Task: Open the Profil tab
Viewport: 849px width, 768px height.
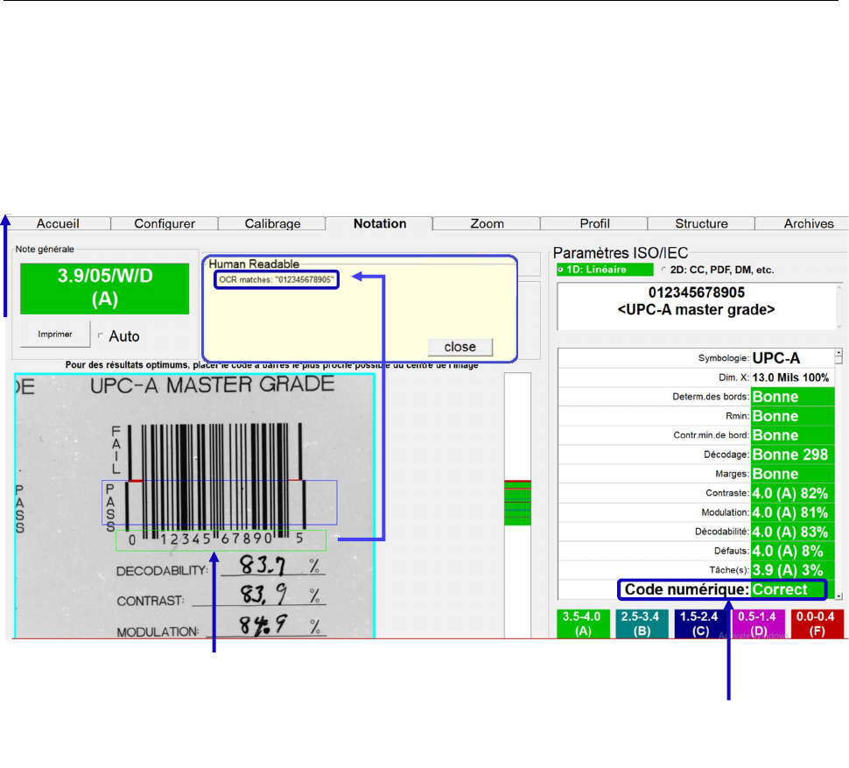Action: point(594,223)
